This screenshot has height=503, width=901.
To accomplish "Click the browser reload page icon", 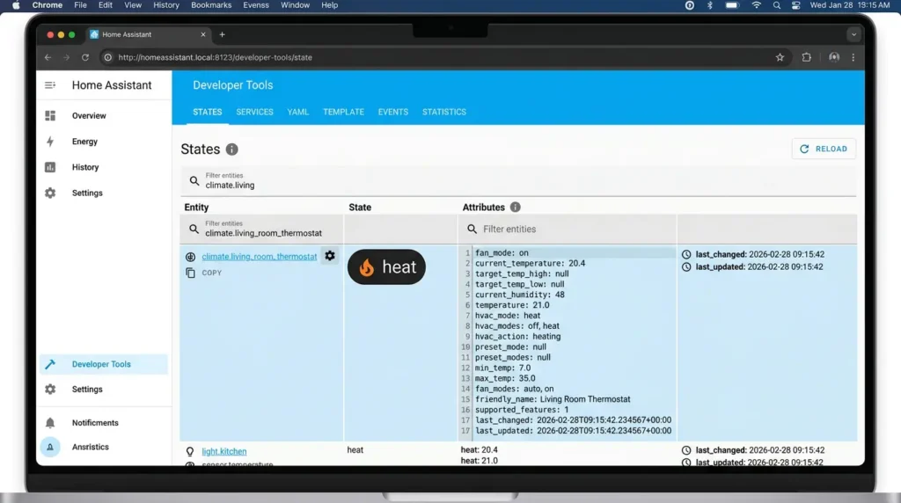I will coord(85,57).
